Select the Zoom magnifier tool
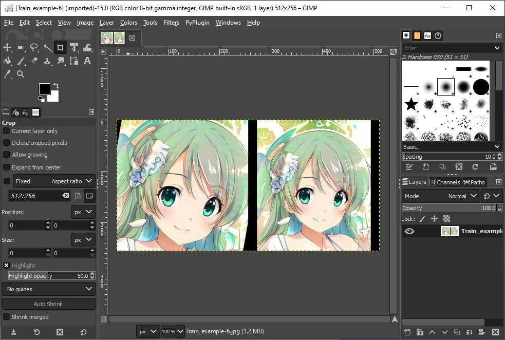This screenshot has width=505, height=340. (20, 74)
